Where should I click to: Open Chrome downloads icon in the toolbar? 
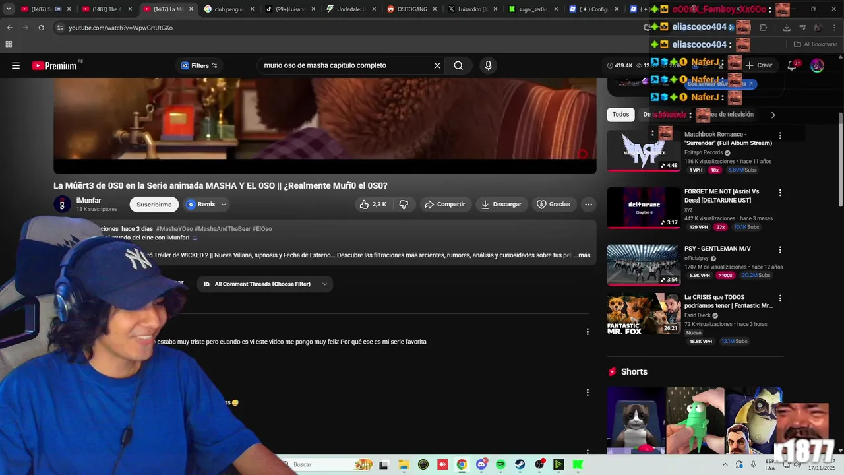(787, 28)
